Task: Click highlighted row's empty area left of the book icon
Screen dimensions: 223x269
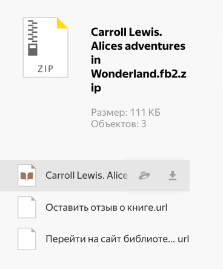Action: coord(8,176)
